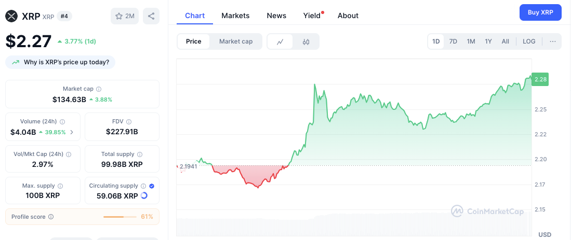571x240 pixels.
Task: Click the 100B XRP max supply value
Action: 43,196
